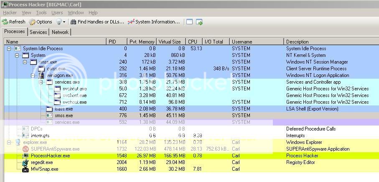Click the services.exe PID 388 icon
The width and height of the screenshot is (379, 182).
tap(49, 82)
